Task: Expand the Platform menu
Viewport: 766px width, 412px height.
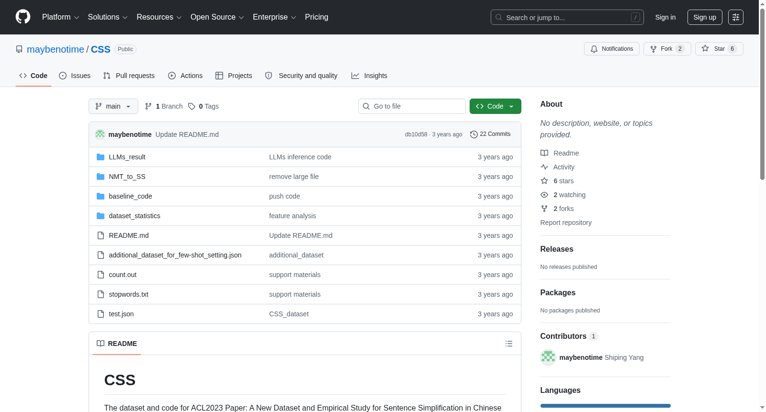Action: [x=60, y=17]
